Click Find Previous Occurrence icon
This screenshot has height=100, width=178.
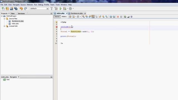[86, 17]
